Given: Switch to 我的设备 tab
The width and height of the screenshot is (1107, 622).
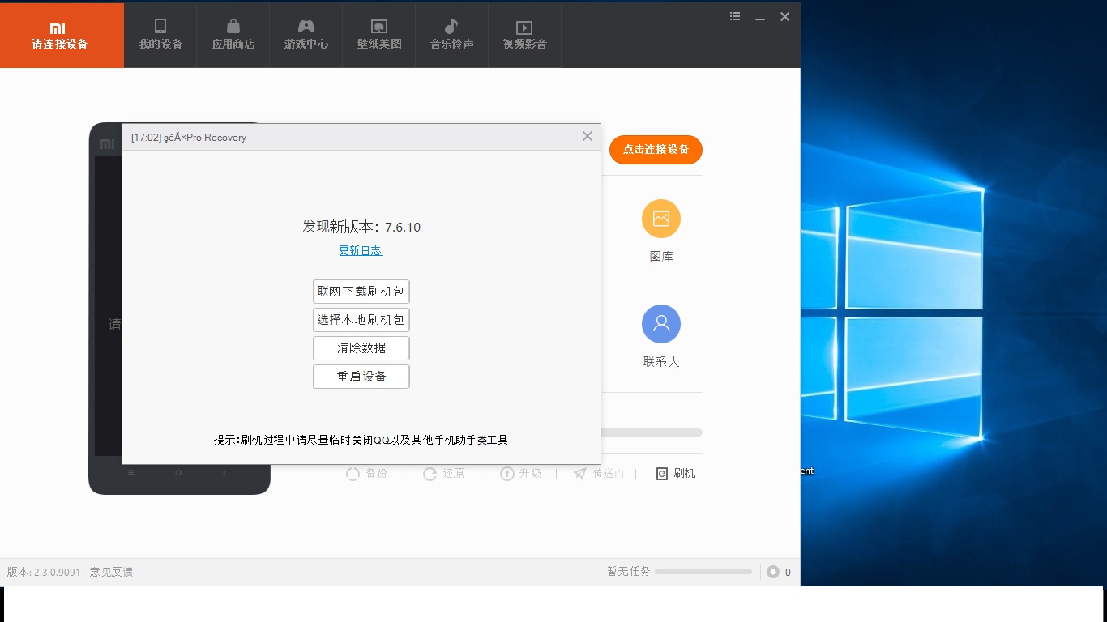Looking at the screenshot, I should (x=160, y=35).
